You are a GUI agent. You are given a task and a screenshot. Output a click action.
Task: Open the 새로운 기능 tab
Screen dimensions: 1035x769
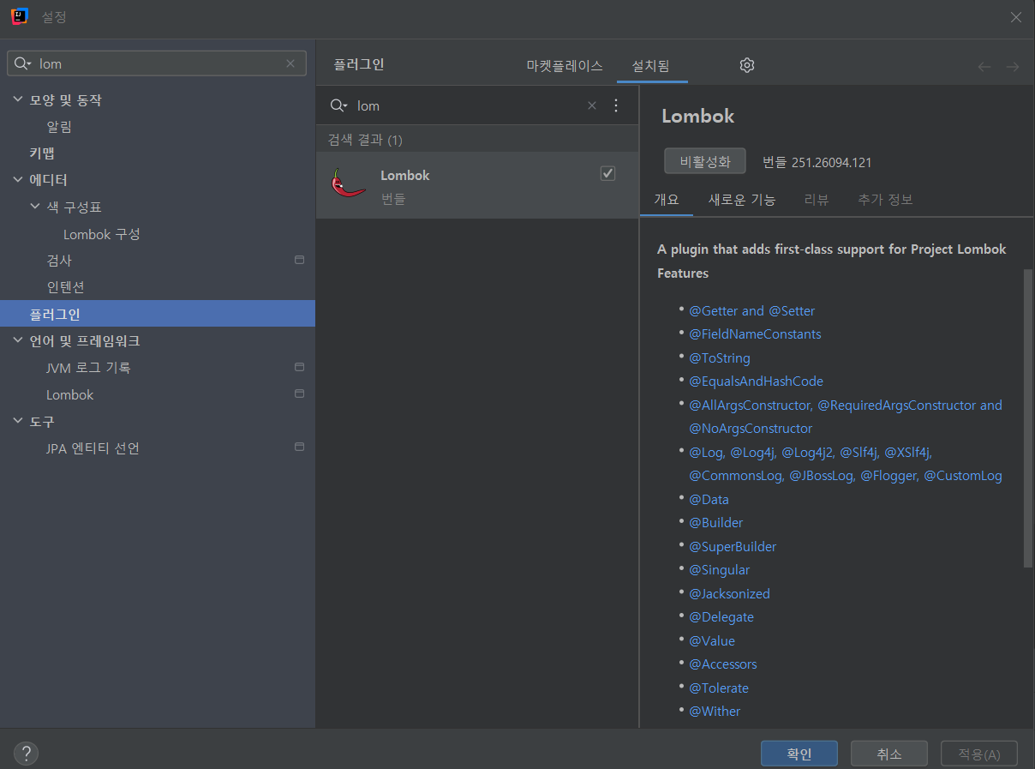(x=742, y=200)
